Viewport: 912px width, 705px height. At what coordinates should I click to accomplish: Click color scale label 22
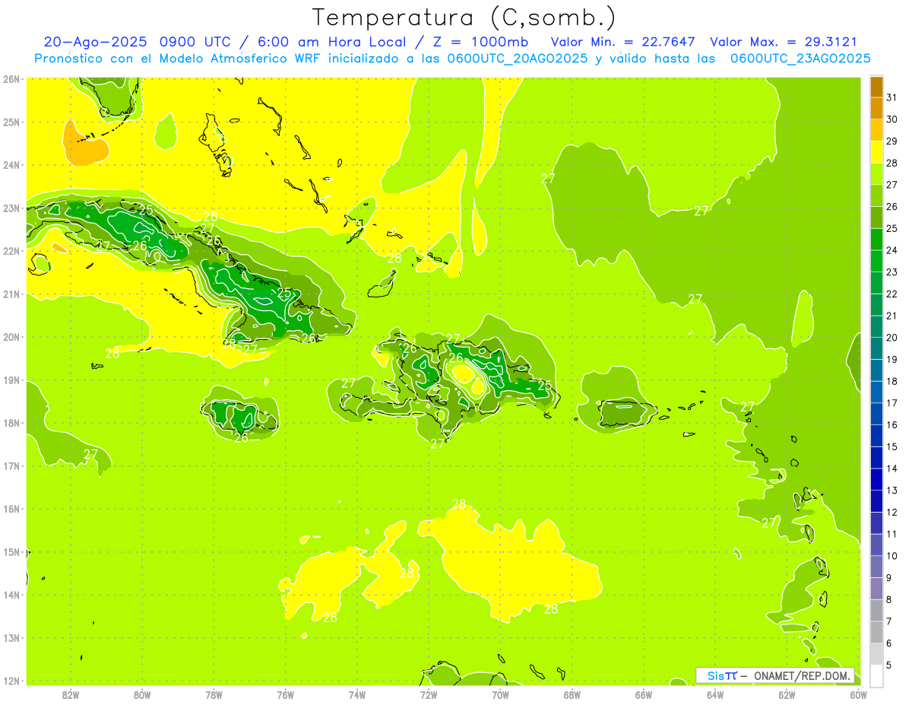[x=891, y=294]
